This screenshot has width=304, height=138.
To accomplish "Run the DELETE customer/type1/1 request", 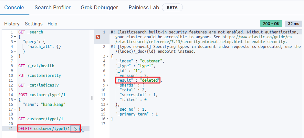I will [75, 129].
